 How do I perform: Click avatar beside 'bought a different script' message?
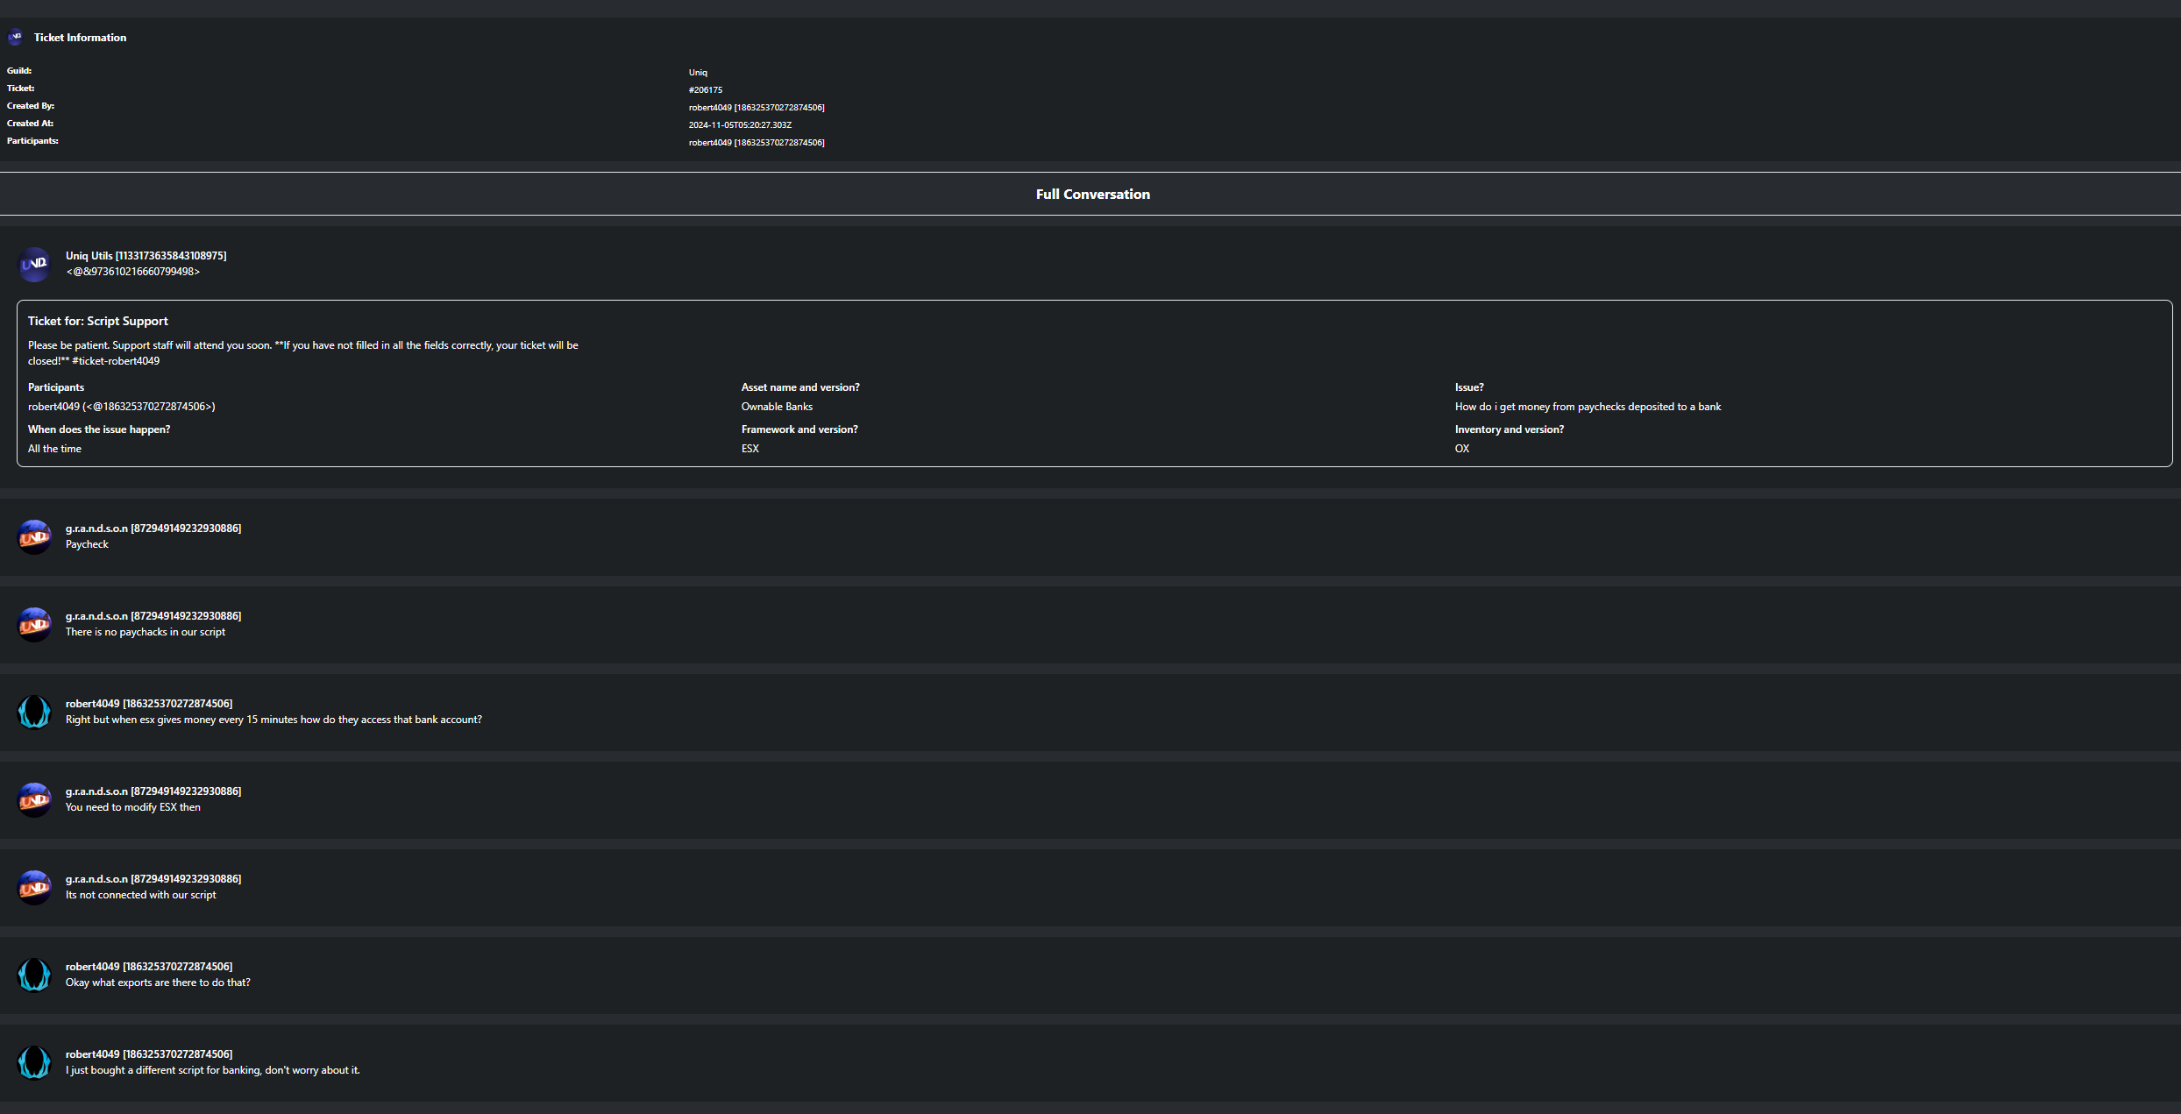pyautogui.click(x=34, y=1062)
